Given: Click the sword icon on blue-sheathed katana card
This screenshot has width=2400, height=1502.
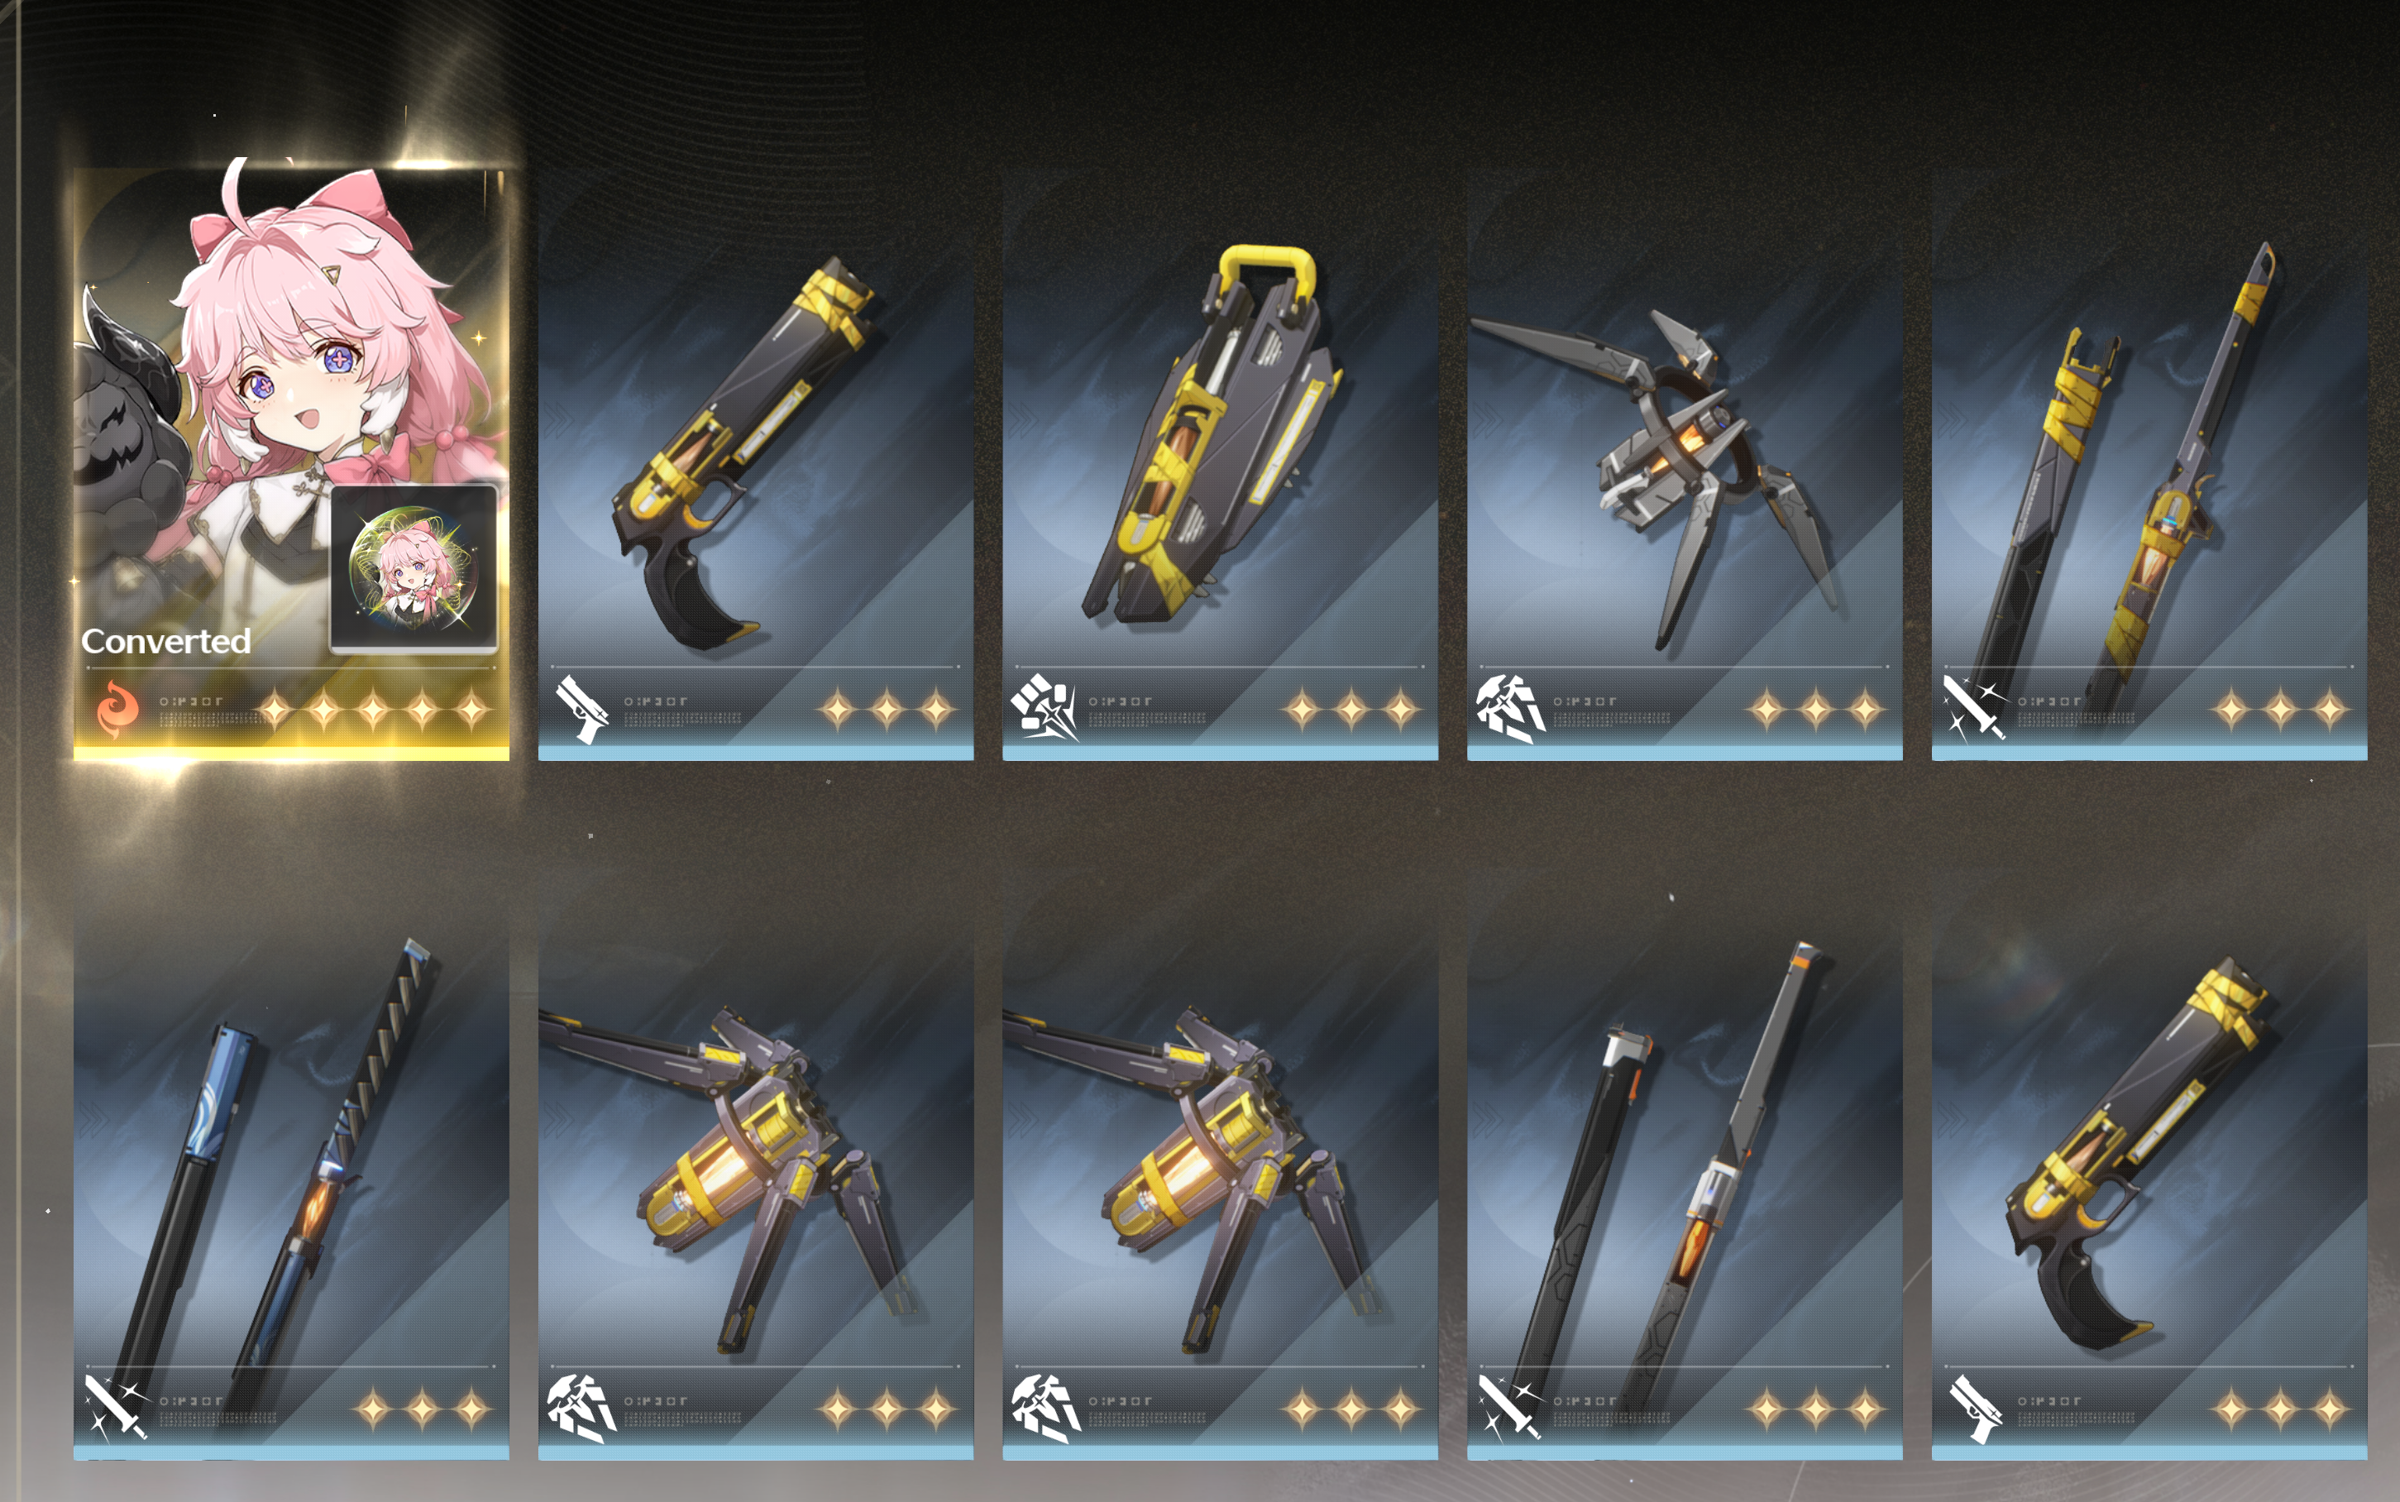Looking at the screenshot, I should tap(117, 1408).
